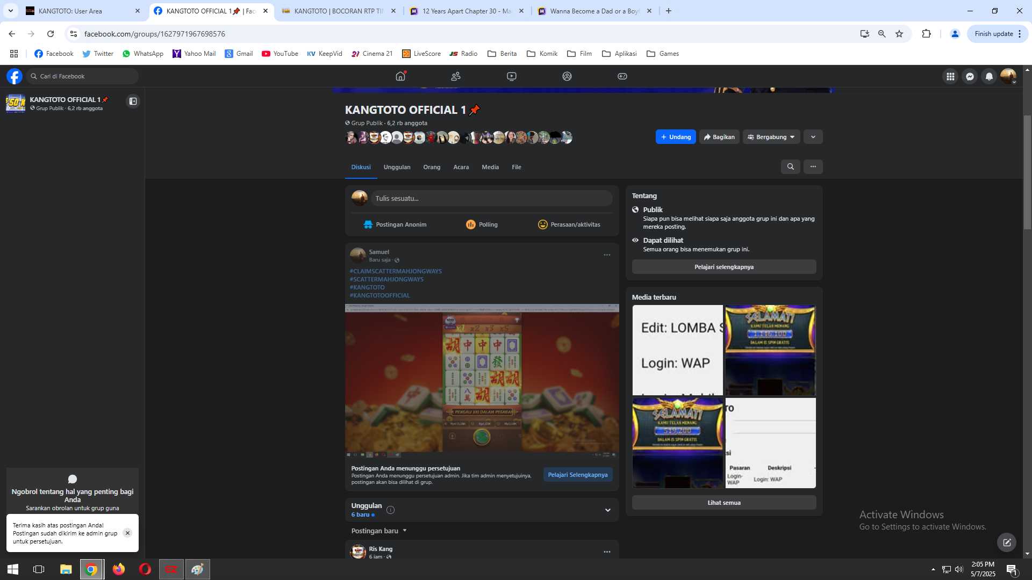Expand the Unggulan section
1032x580 pixels.
pos(607,510)
